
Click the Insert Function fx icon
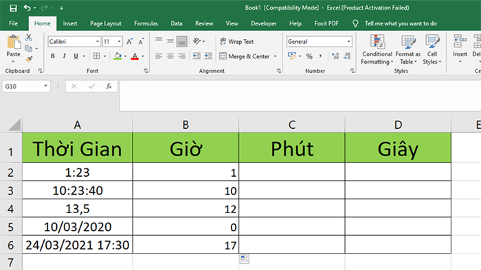click(109, 86)
